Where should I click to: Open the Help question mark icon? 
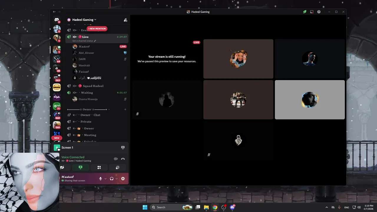(x=319, y=12)
